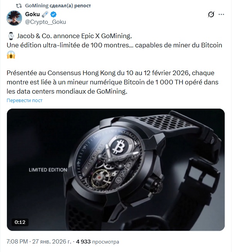Click the 0:12 video duration badge
This screenshot has height=252, width=232.
(20, 222)
